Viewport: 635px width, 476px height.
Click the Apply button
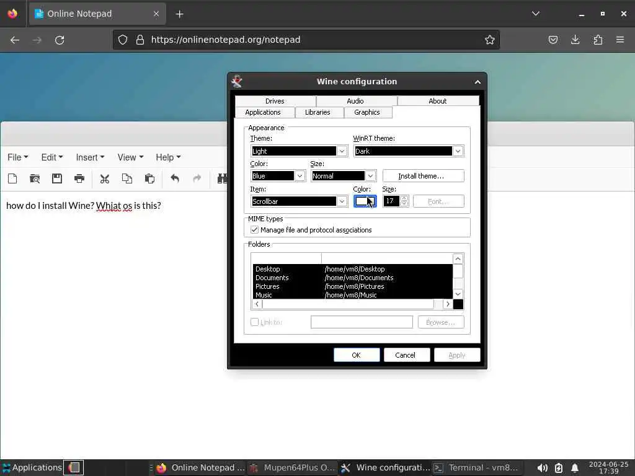[457, 355]
